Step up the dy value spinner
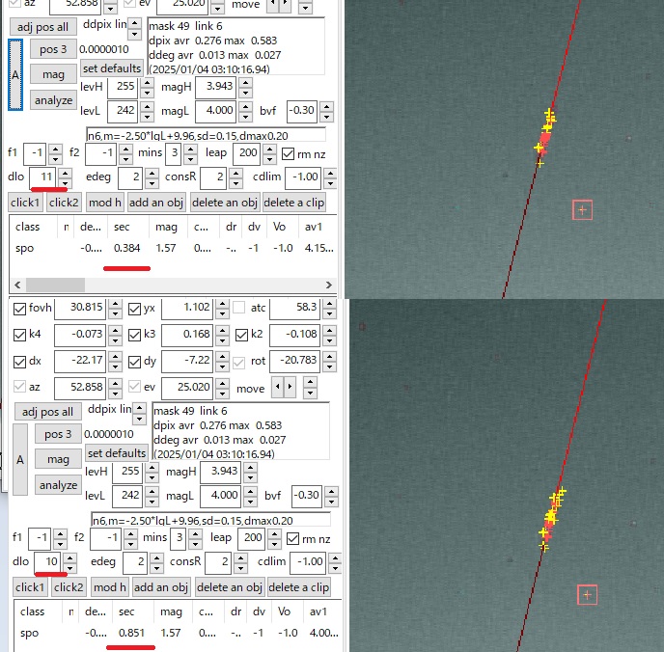The width and height of the screenshot is (664, 652). (x=221, y=356)
